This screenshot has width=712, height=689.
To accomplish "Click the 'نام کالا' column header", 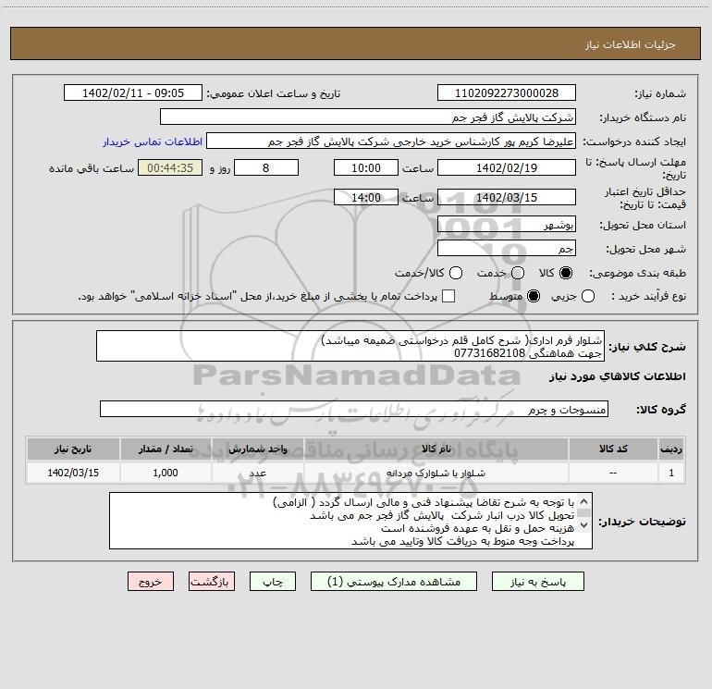I will click(x=436, y=449).
